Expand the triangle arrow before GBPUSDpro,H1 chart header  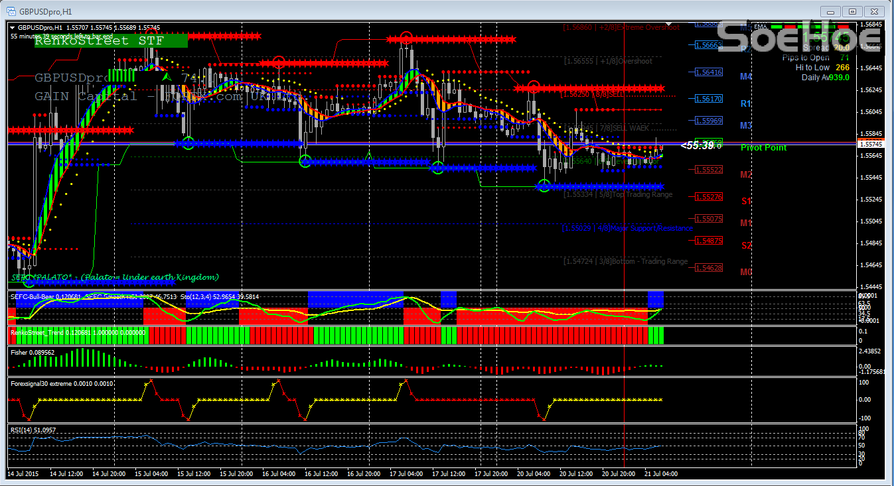(13, 27)
